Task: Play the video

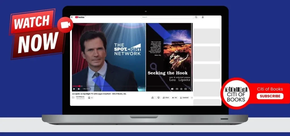Action: tap(74, 89)
